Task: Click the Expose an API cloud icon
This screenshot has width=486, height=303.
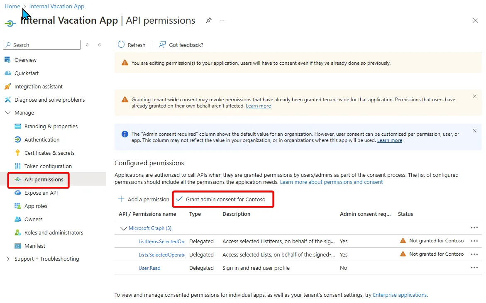Action: click(x=18, y=193)
